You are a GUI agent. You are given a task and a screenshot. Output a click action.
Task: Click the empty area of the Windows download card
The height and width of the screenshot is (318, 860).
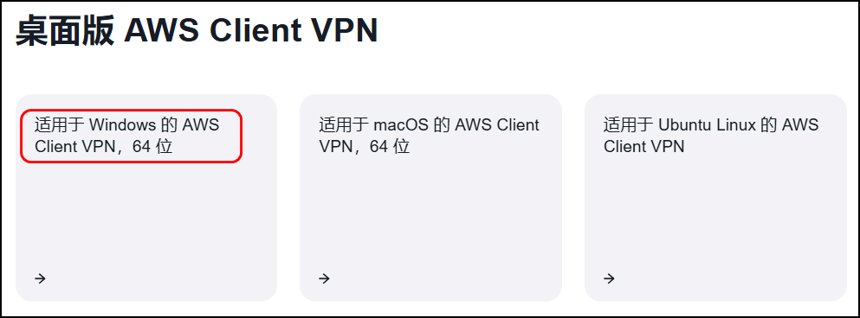coord(145,219)
